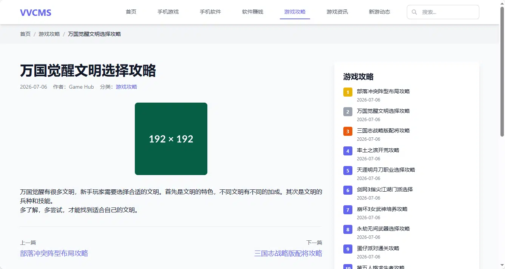This screenshot has width=505, height=269.
Task: Open previous article 部落冲突阵型布局攻略
Action: [x=54, y=253]
